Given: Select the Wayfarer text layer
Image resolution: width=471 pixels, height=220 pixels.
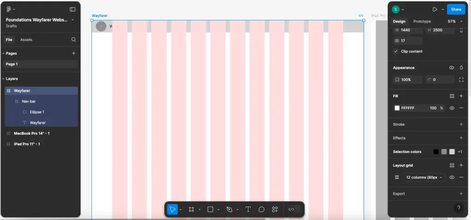Looking at the screenshot, I should click(41, 122).
